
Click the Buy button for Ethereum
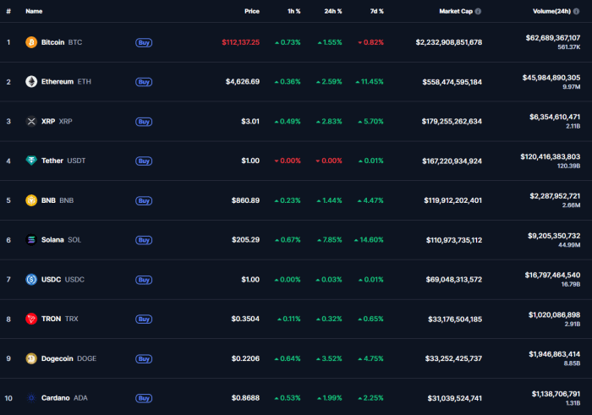click(x=144, y=82)
